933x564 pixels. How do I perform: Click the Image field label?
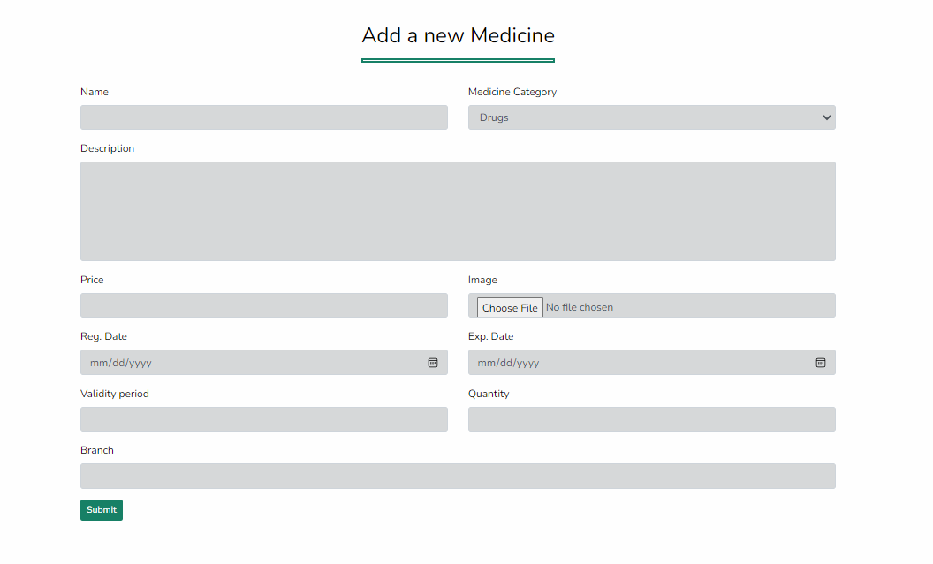point(482,279)
